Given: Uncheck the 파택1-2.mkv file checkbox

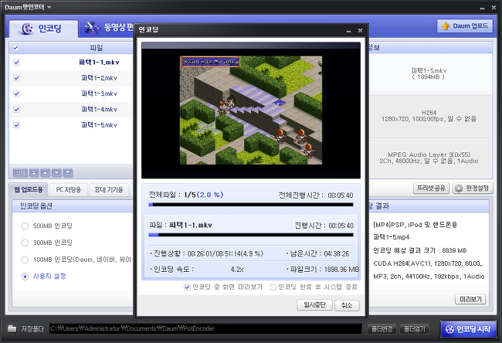Looking at the screenshot, I should [x=17, y=78].
